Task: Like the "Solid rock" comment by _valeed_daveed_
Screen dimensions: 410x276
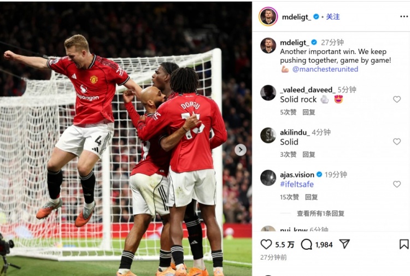Action: [397, 99]
